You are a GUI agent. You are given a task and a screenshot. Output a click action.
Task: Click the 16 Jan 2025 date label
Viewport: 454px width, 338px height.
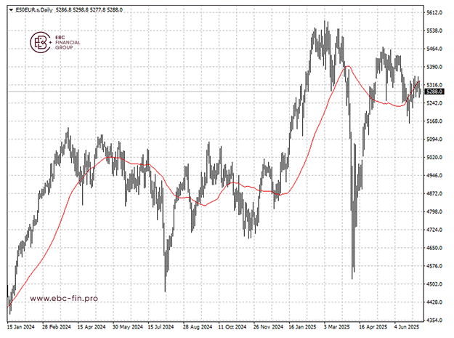click(302, 327)
